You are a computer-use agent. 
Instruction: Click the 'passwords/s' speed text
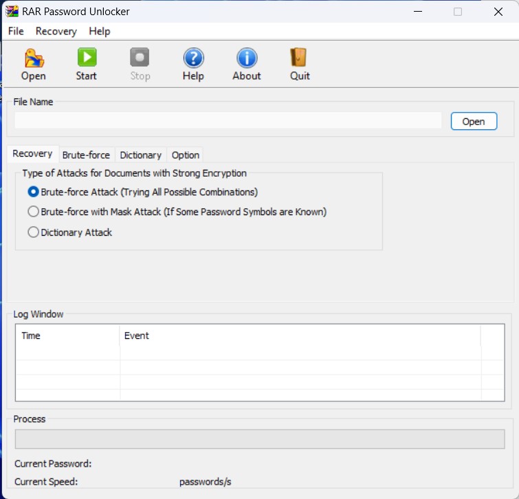pyautogui.click(x=206, y=482)
